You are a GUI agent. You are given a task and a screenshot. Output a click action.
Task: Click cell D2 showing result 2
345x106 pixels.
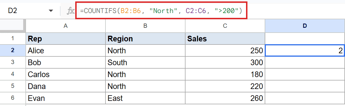click(305, 50)
